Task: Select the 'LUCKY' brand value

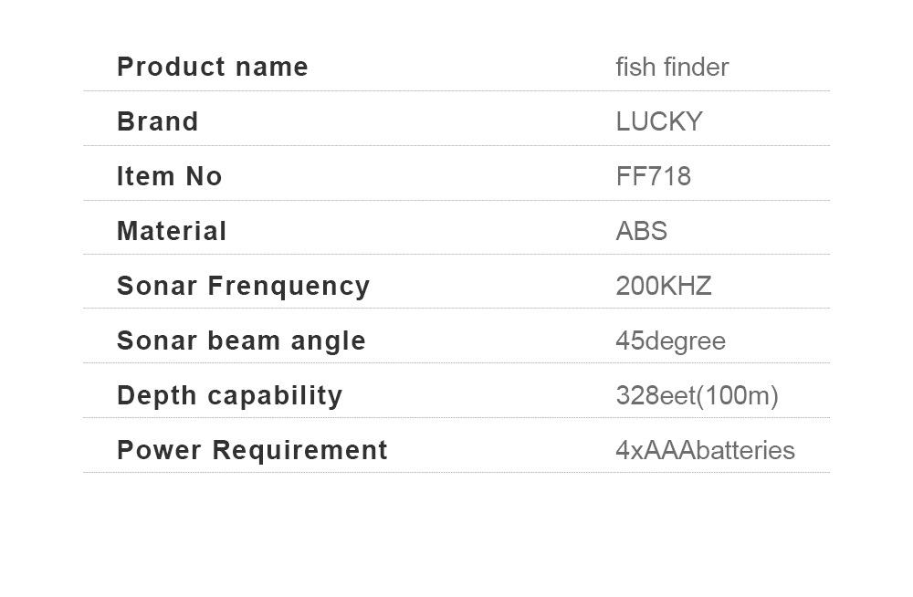Action: click(659, 121)
